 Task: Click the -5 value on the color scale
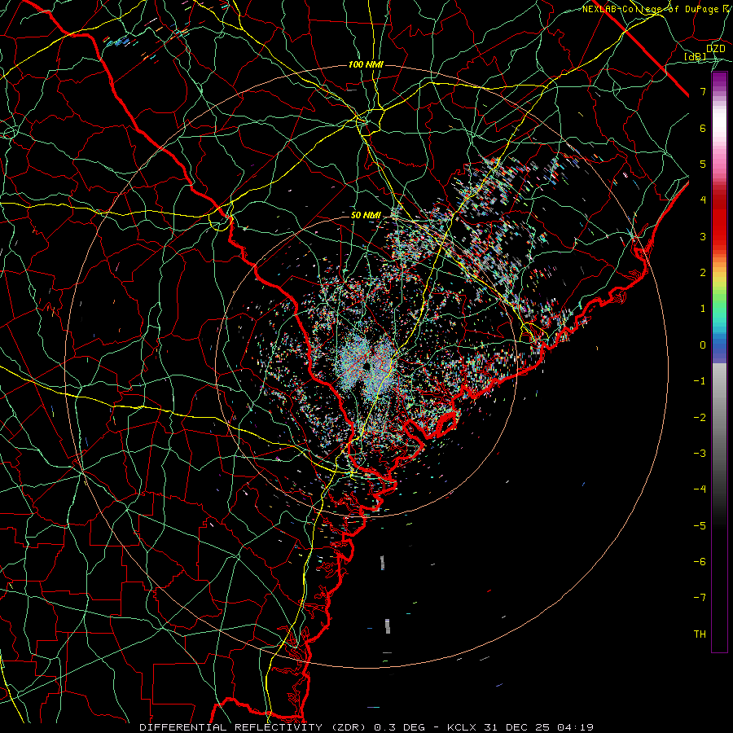coord(700,526)
